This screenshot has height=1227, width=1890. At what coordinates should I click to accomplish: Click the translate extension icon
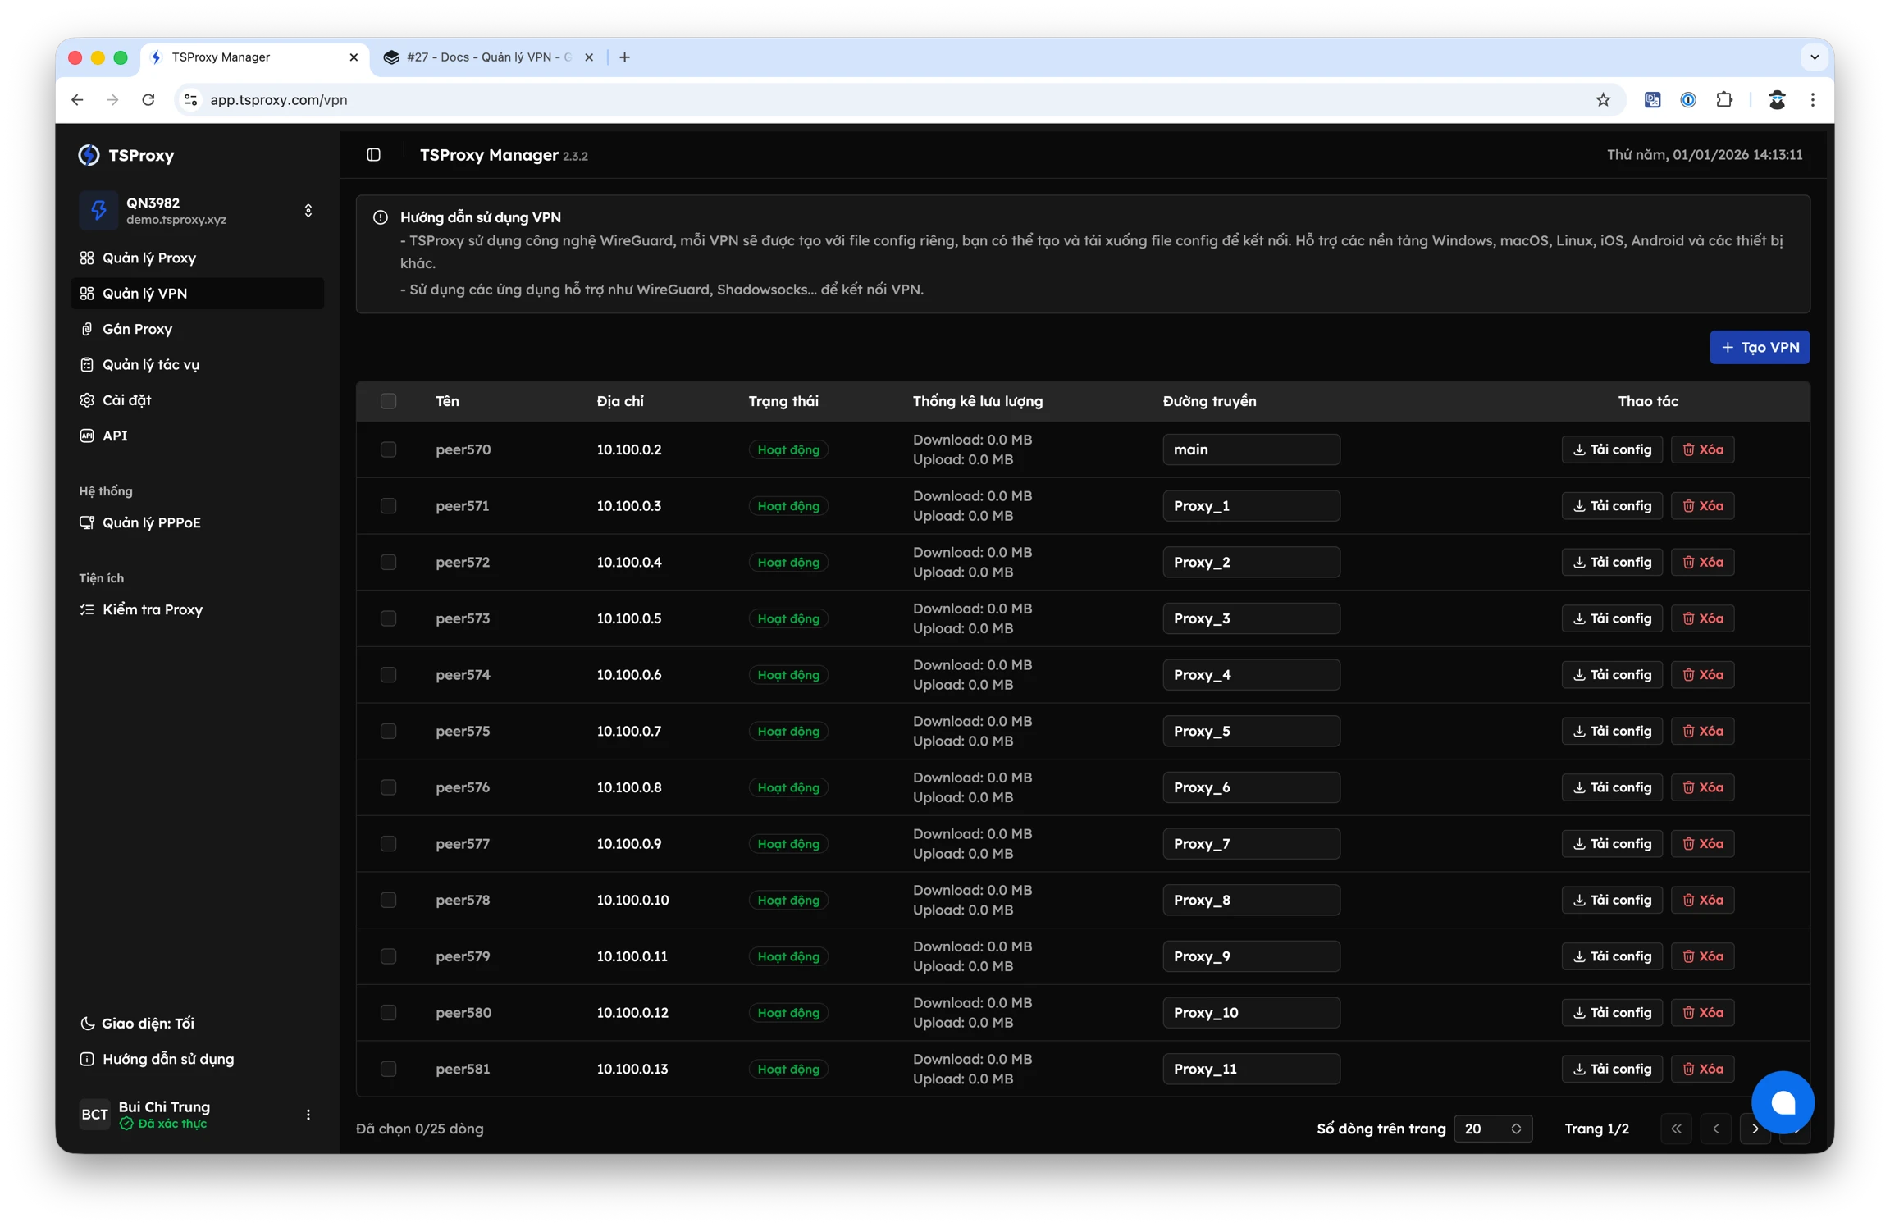pyautogui.click(x=1652, y=99)
